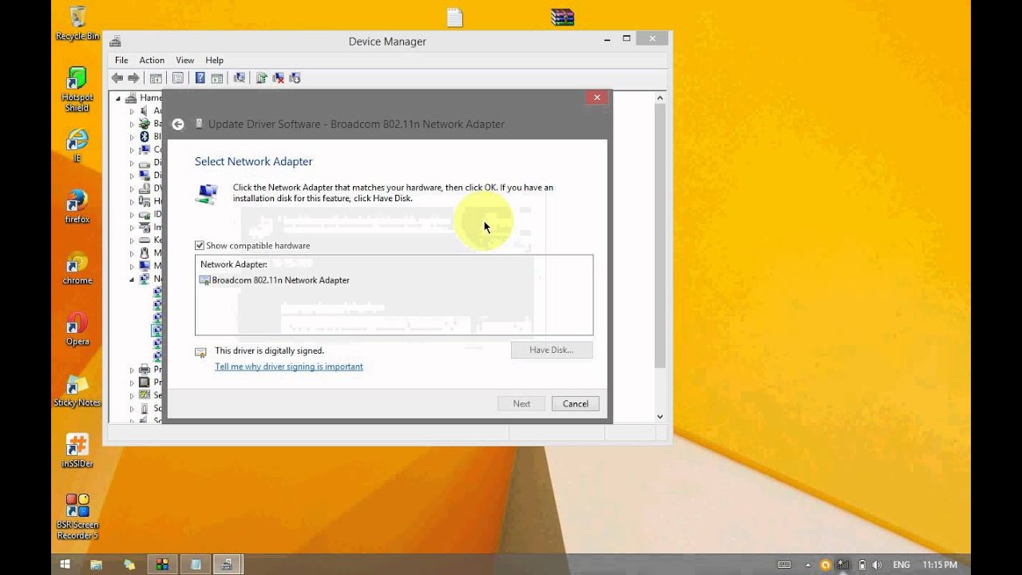Click the Next button

[x=521, y=403]
